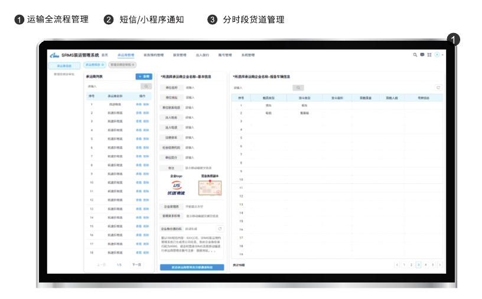Click the blue 新增 button
Viewport: 482px width, 299px height.
[x=144, y=77]
